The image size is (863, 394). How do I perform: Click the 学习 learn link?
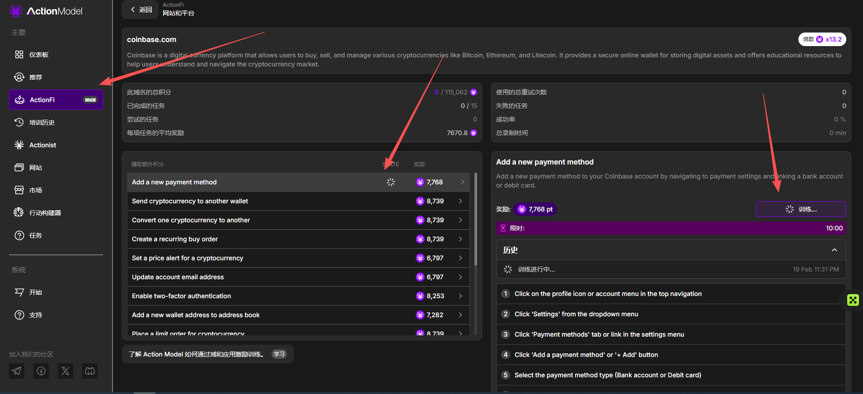[279, 354]
